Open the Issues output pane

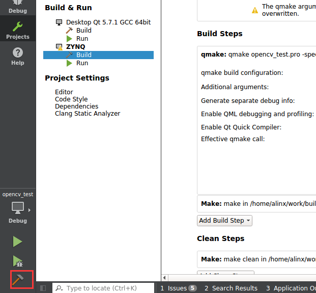pos(178,288)
